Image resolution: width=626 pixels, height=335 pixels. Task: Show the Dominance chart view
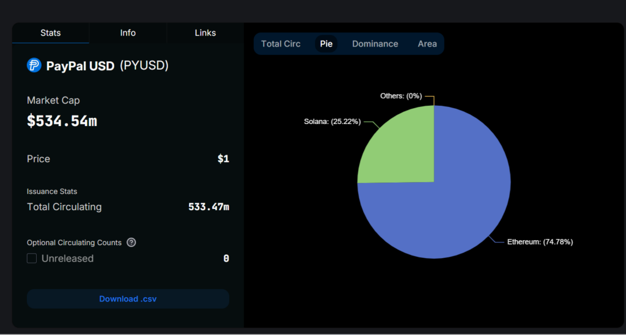375,44
